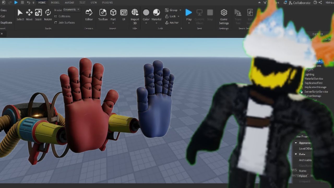The height and width of the screenshot is (188, 334).
Task: Switch to the MODEL tab
Action: [x=55, y=2]
